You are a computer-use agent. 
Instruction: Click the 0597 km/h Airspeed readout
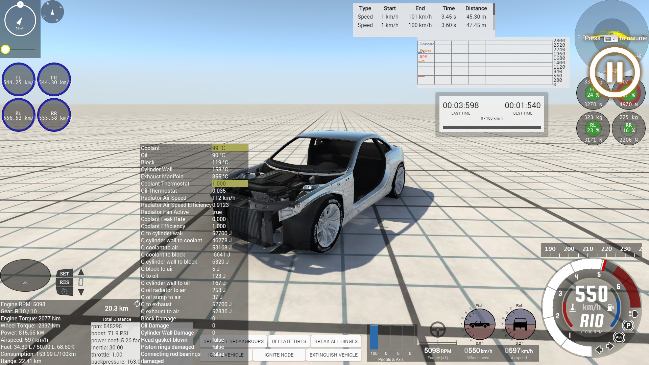[519, 353]
